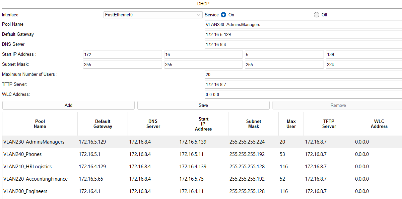Screen dimensions: 402x199
Task: Click the Save button
Action: tap(203, 105)
